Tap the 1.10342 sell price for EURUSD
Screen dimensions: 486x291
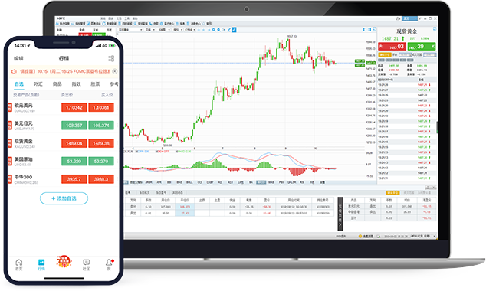[74, 107]
